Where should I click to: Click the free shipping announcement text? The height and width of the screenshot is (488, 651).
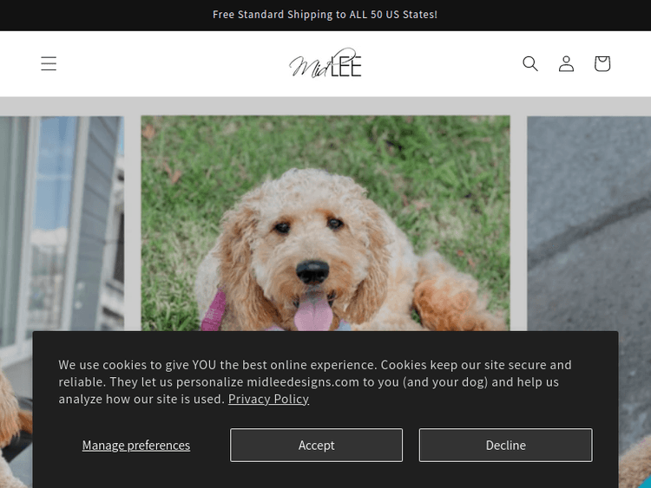pyautogui.click(x=325, y=15)
